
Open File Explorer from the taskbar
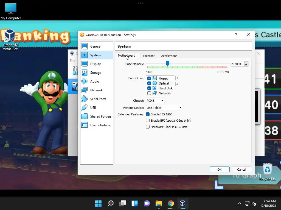159,203
